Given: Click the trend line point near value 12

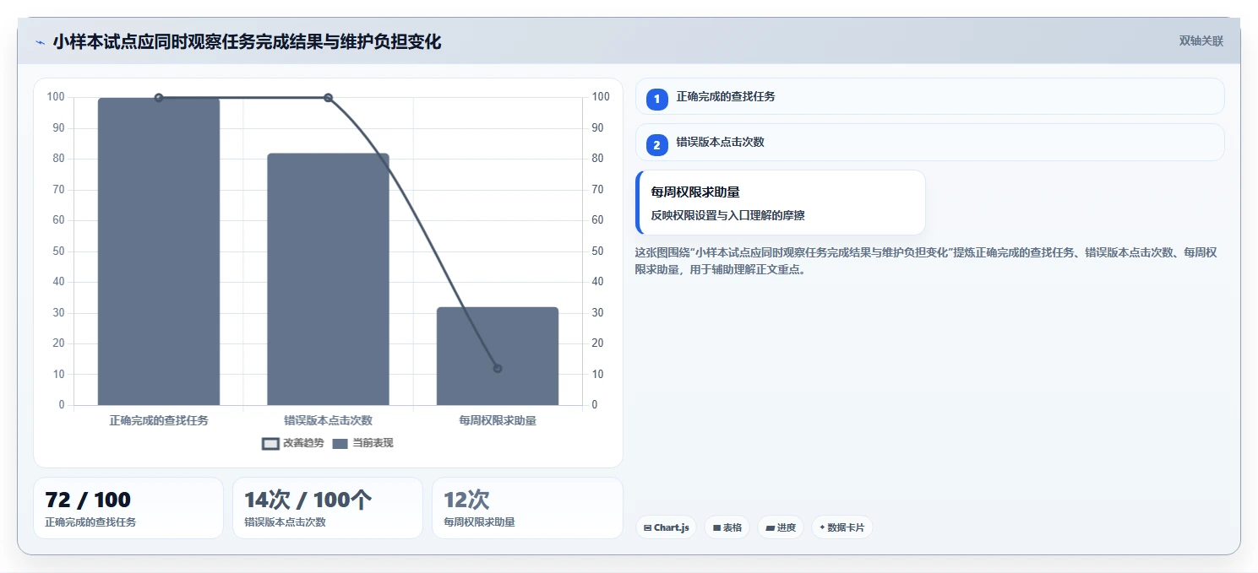Looking at the screenshot, I should point(498,369).
